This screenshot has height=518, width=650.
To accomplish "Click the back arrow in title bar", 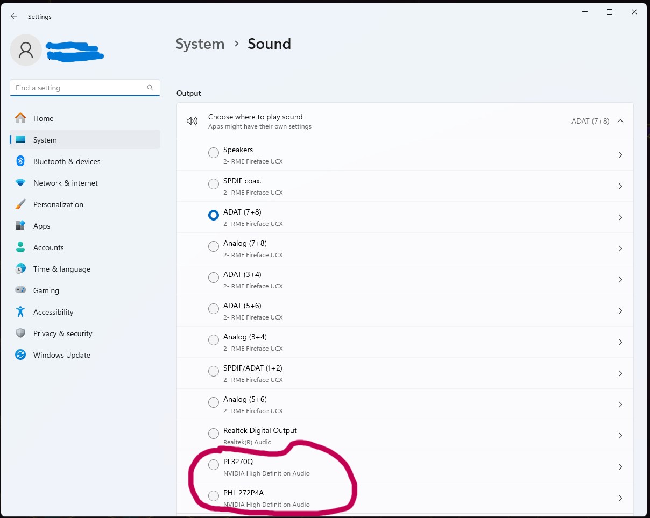I will pos(14,17).
